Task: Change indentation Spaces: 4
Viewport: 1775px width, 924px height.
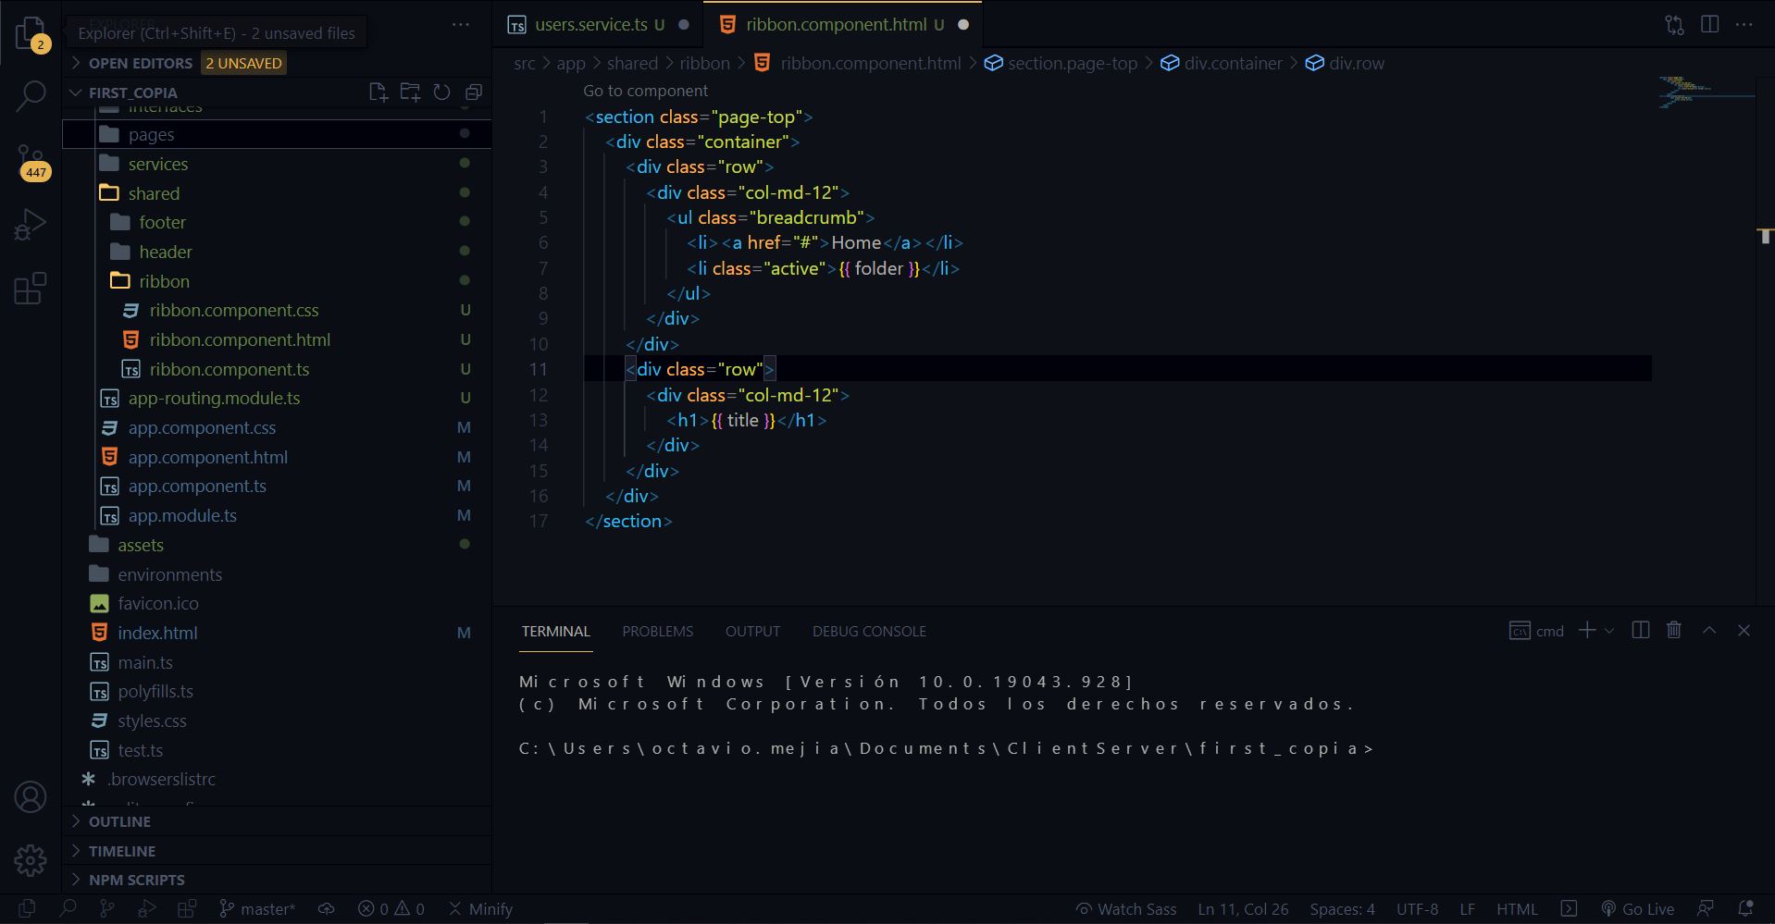Action: pyautogui.click(x=1342, y=909)
